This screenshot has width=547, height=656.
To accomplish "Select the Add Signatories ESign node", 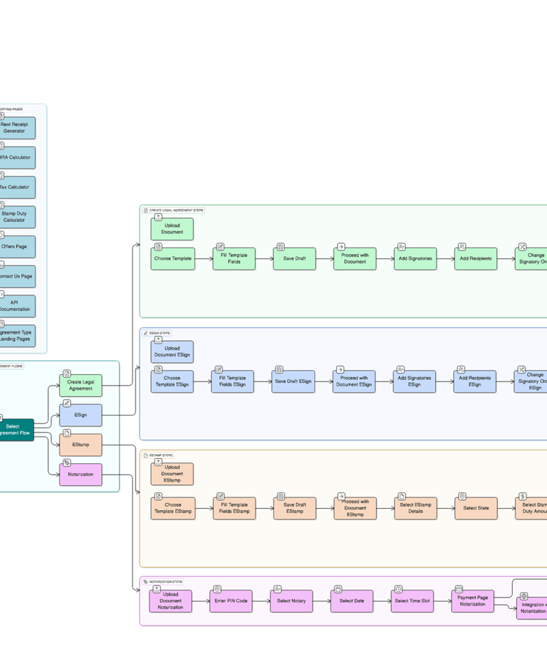I will coord(415,381).
